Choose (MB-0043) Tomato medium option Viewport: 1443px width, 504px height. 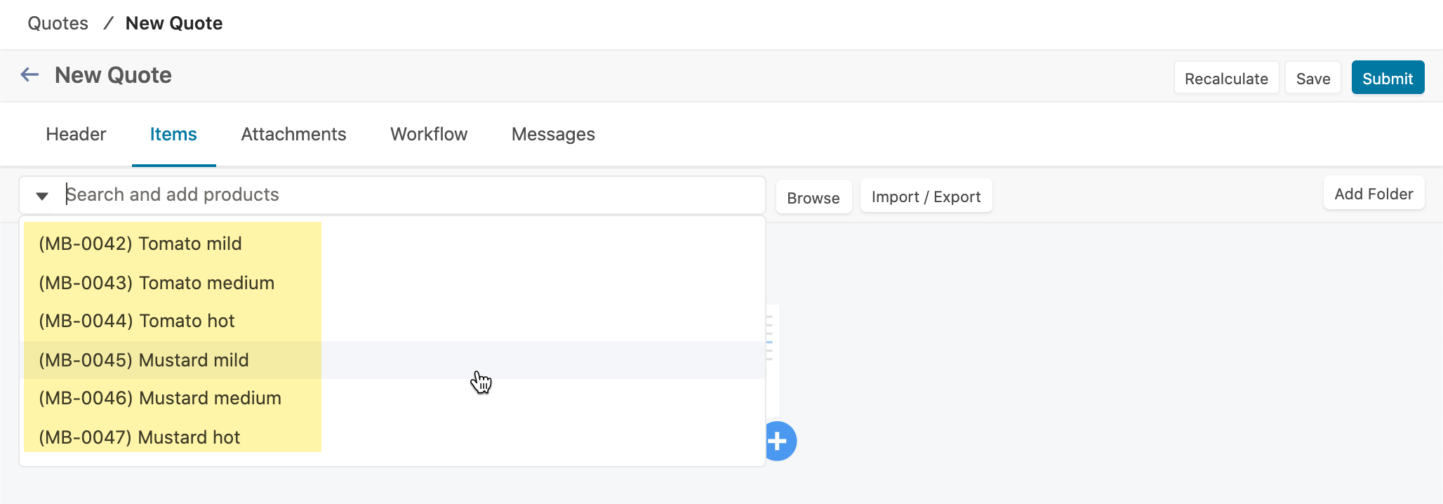(157, 283)
